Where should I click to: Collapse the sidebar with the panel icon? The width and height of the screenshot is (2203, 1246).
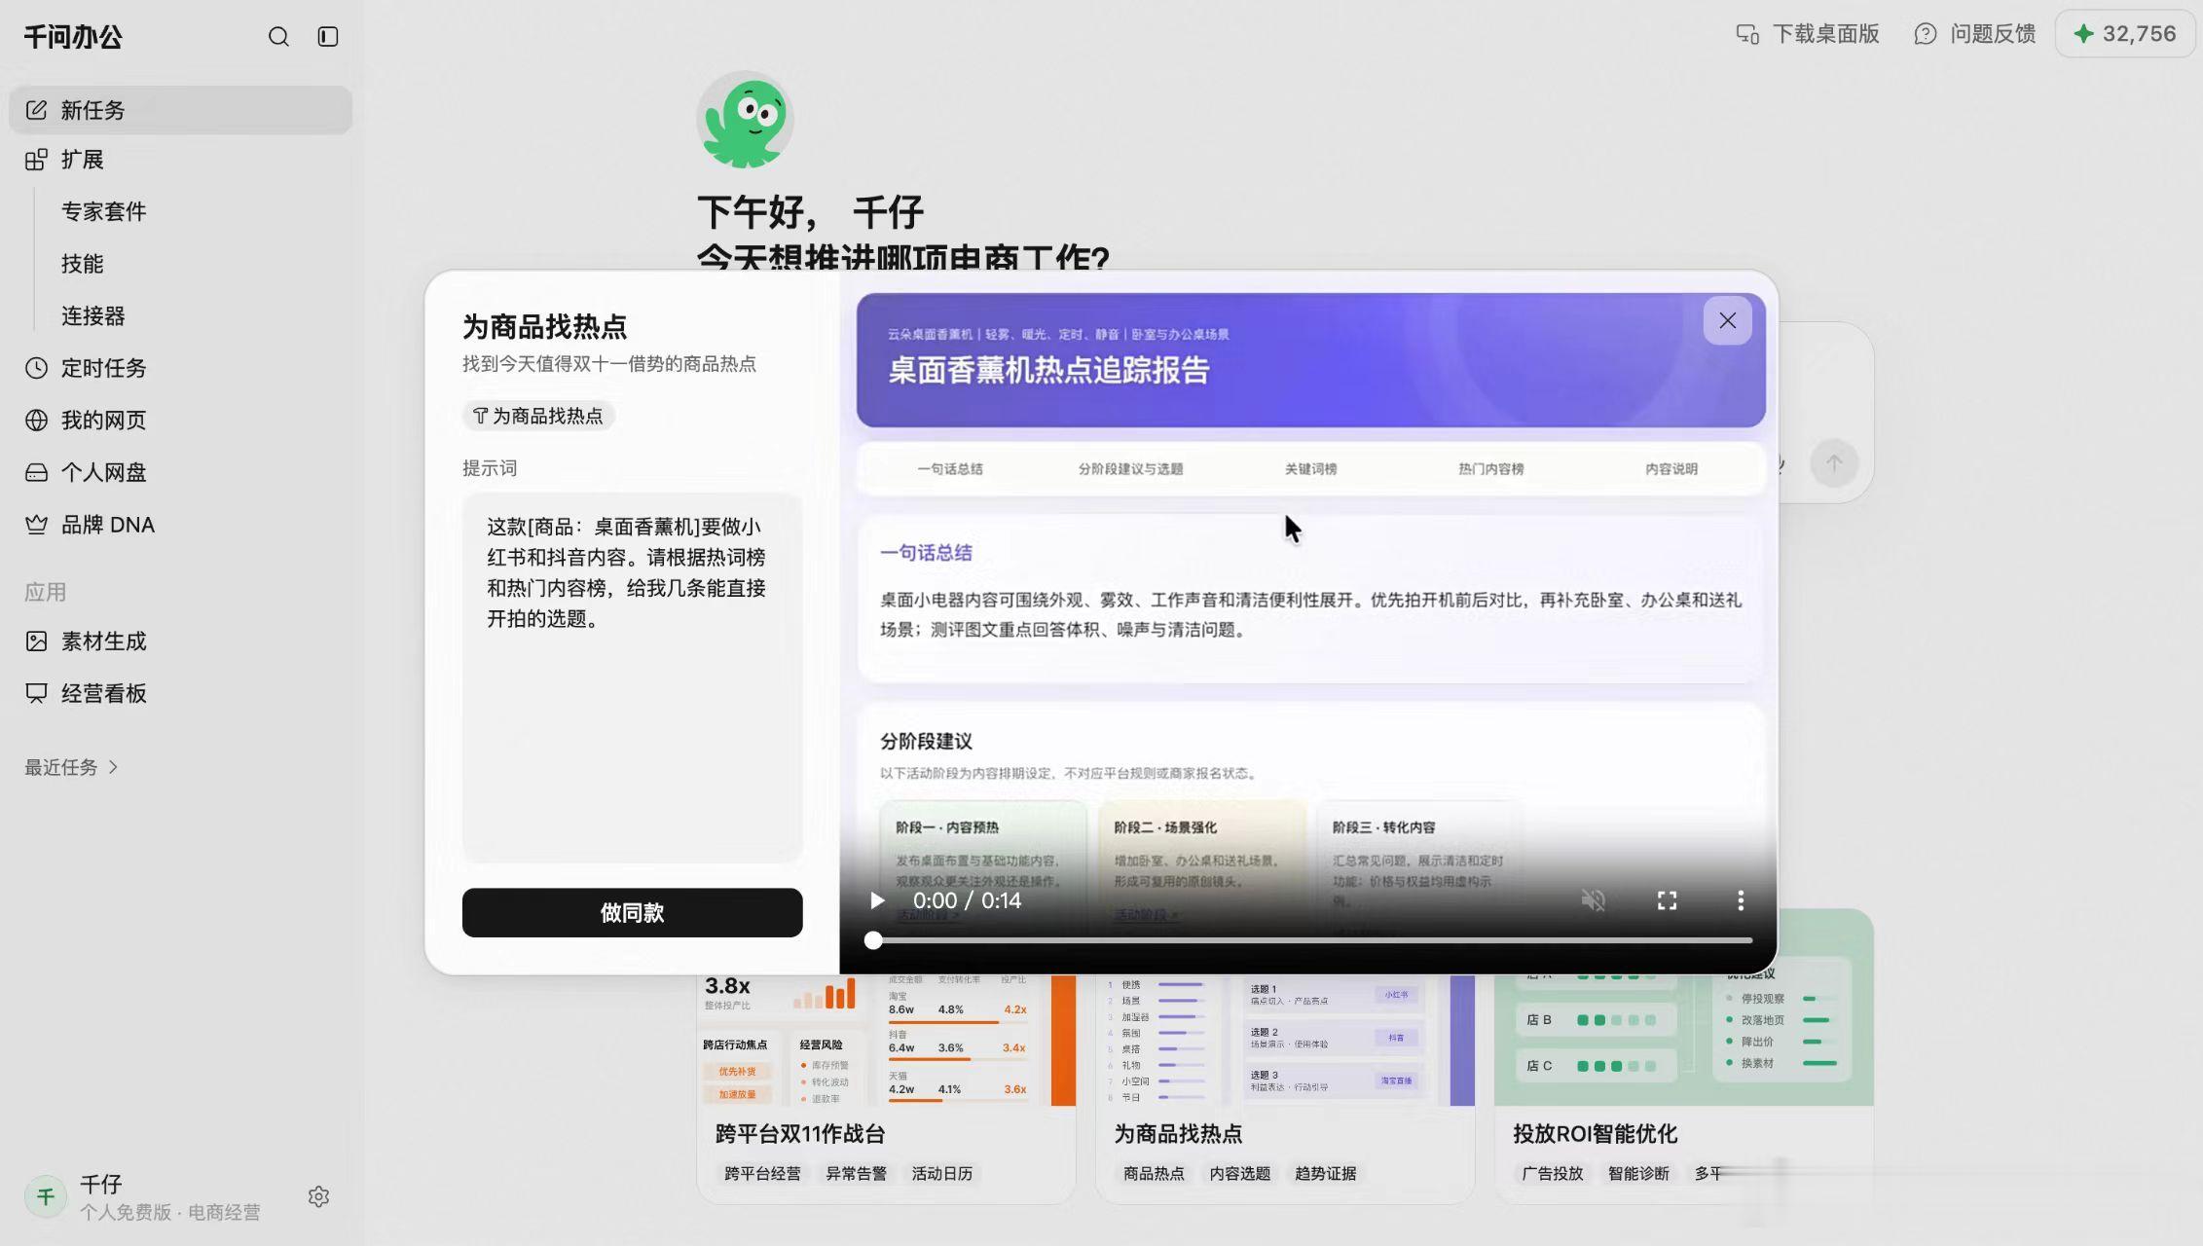point(328,37)
